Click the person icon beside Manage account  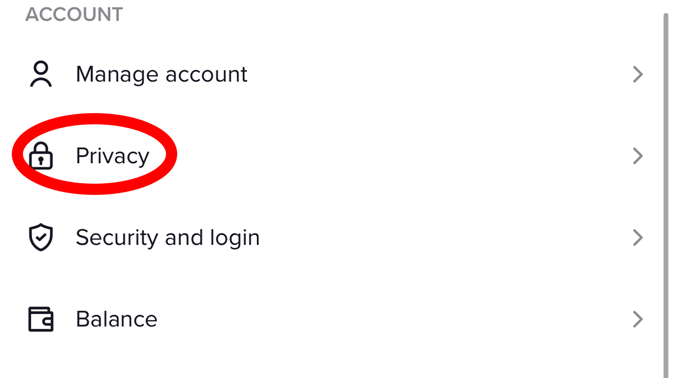click(x=41, y=74)
